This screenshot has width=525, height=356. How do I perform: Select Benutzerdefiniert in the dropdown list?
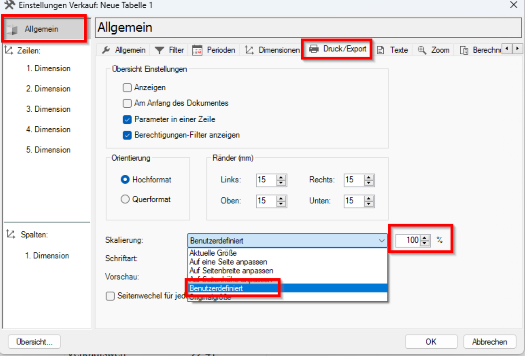pyautogui.click(x=287, y=288)
